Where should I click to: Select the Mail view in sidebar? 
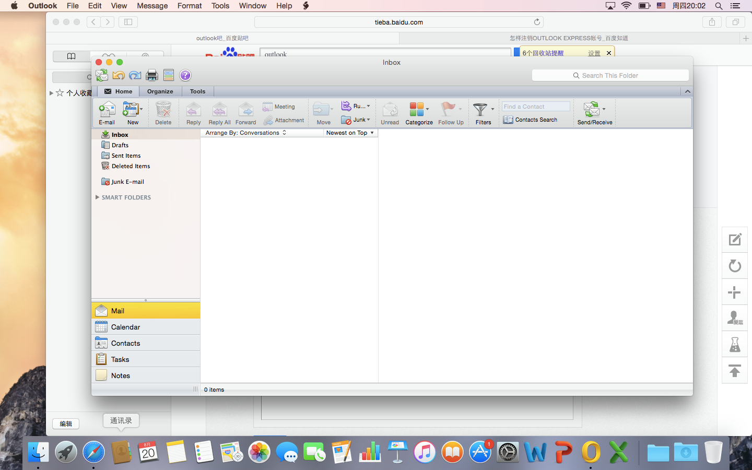(x=146, y=311)
